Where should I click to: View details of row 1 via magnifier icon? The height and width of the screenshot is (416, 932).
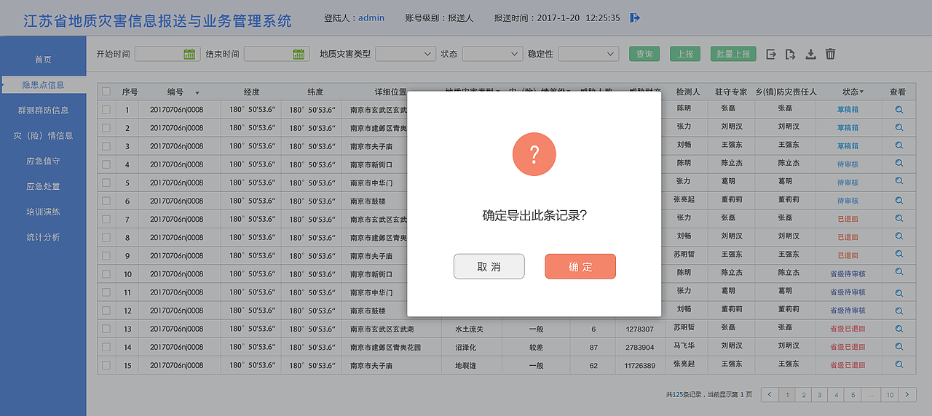(899, 109)
